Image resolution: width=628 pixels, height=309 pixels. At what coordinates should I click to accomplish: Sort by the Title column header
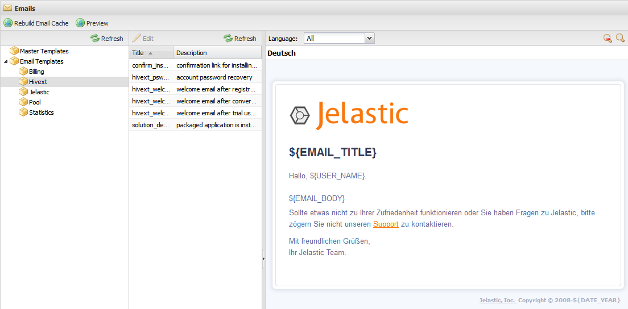151,53
